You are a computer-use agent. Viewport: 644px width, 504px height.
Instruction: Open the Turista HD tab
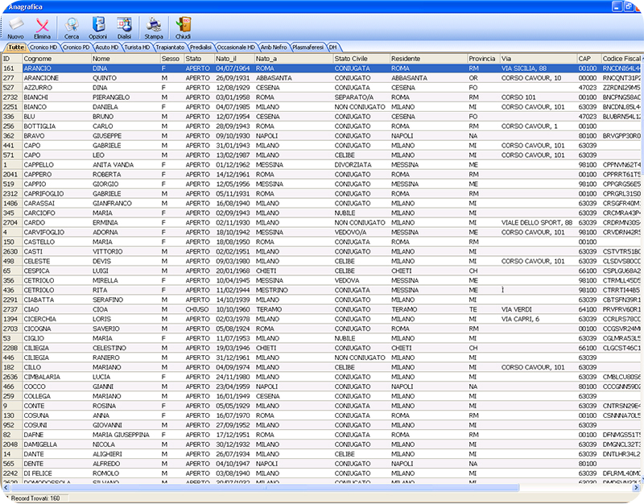point(137,48)
